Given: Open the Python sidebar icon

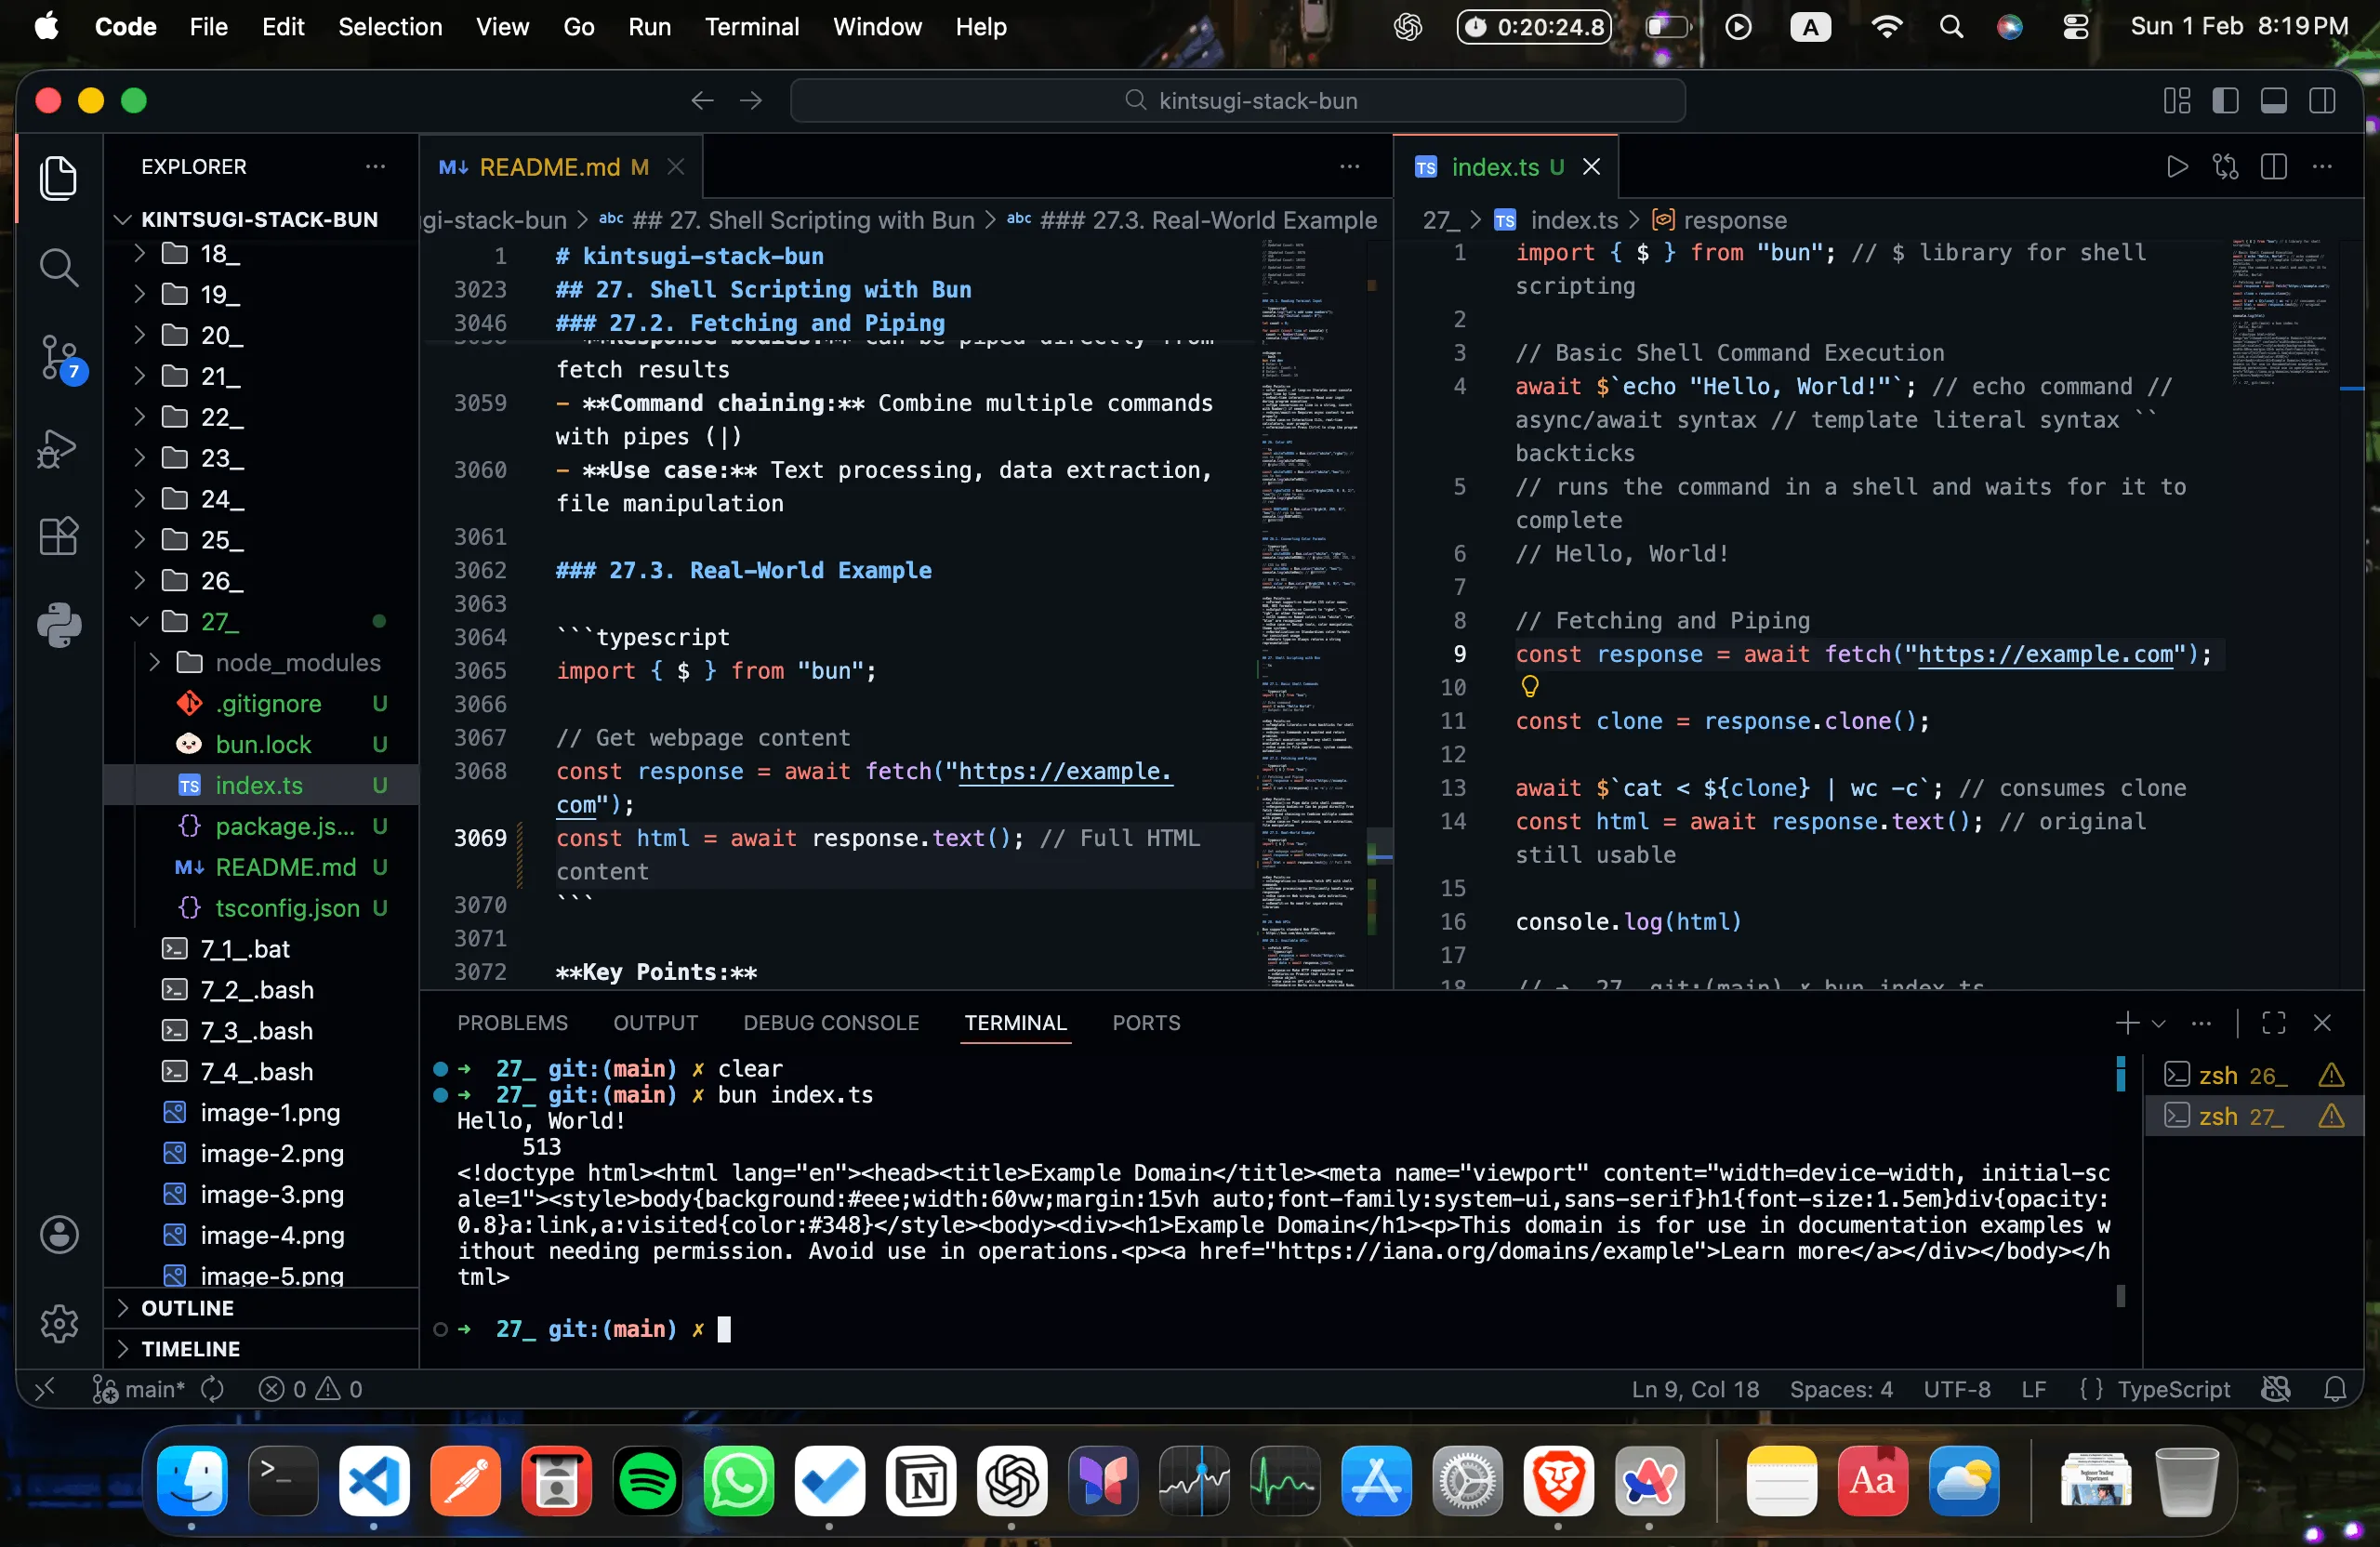Looking at the screenshot, I should 59,625.
